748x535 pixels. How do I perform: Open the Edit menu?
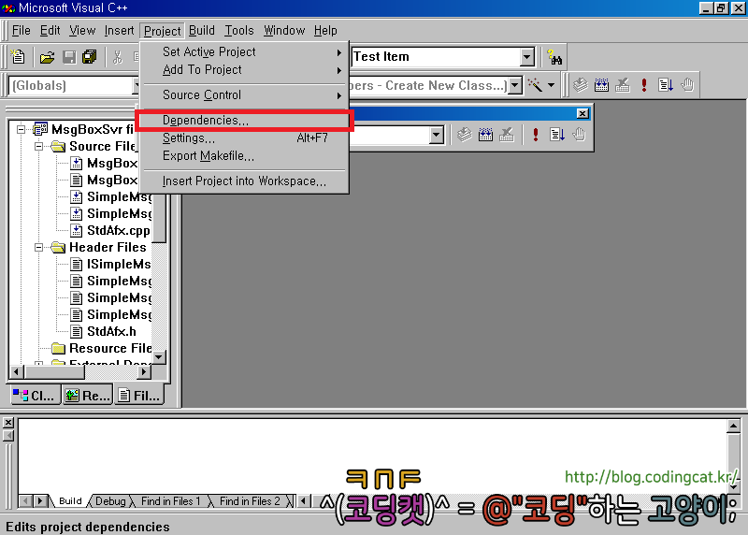(x=50, y=31)
